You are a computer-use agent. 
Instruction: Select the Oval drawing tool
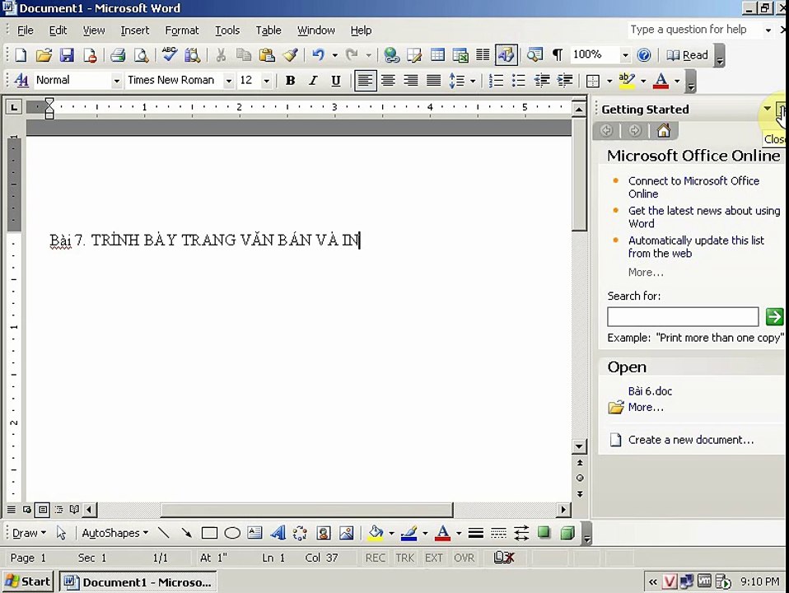232,533
